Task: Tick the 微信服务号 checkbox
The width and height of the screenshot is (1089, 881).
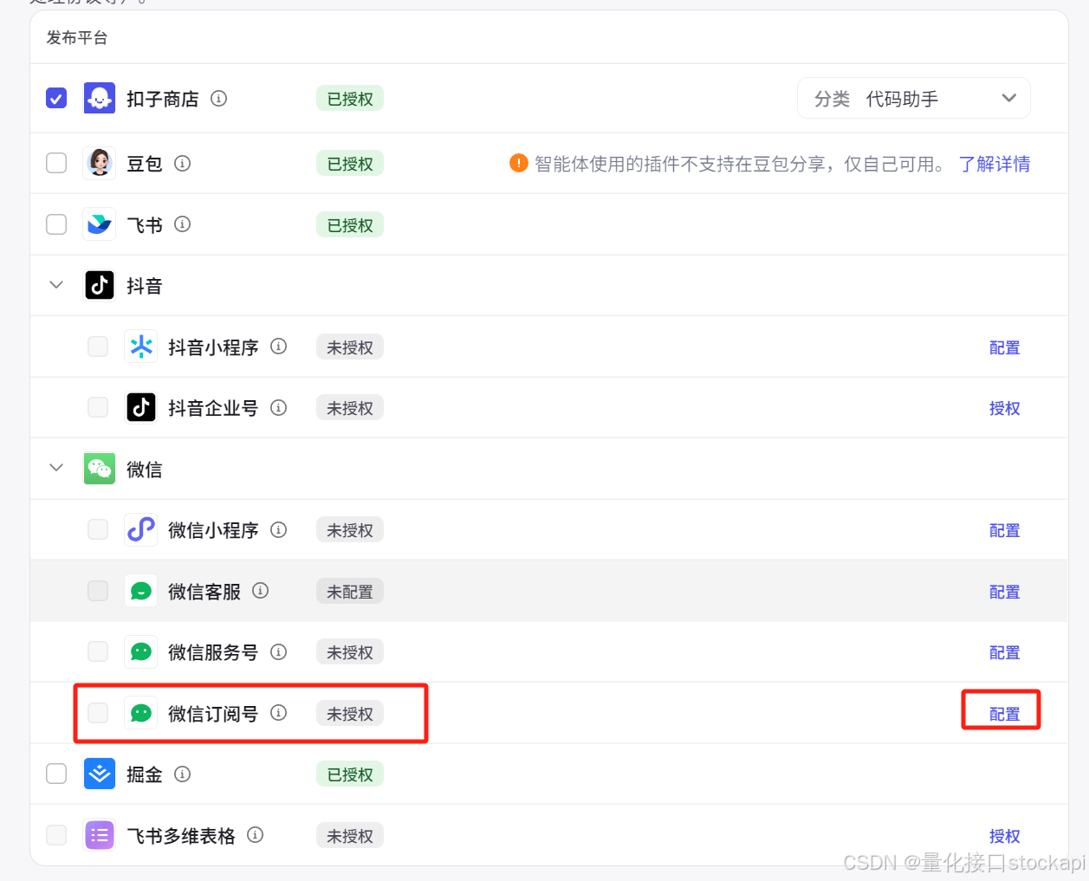Action: point(98,651)
